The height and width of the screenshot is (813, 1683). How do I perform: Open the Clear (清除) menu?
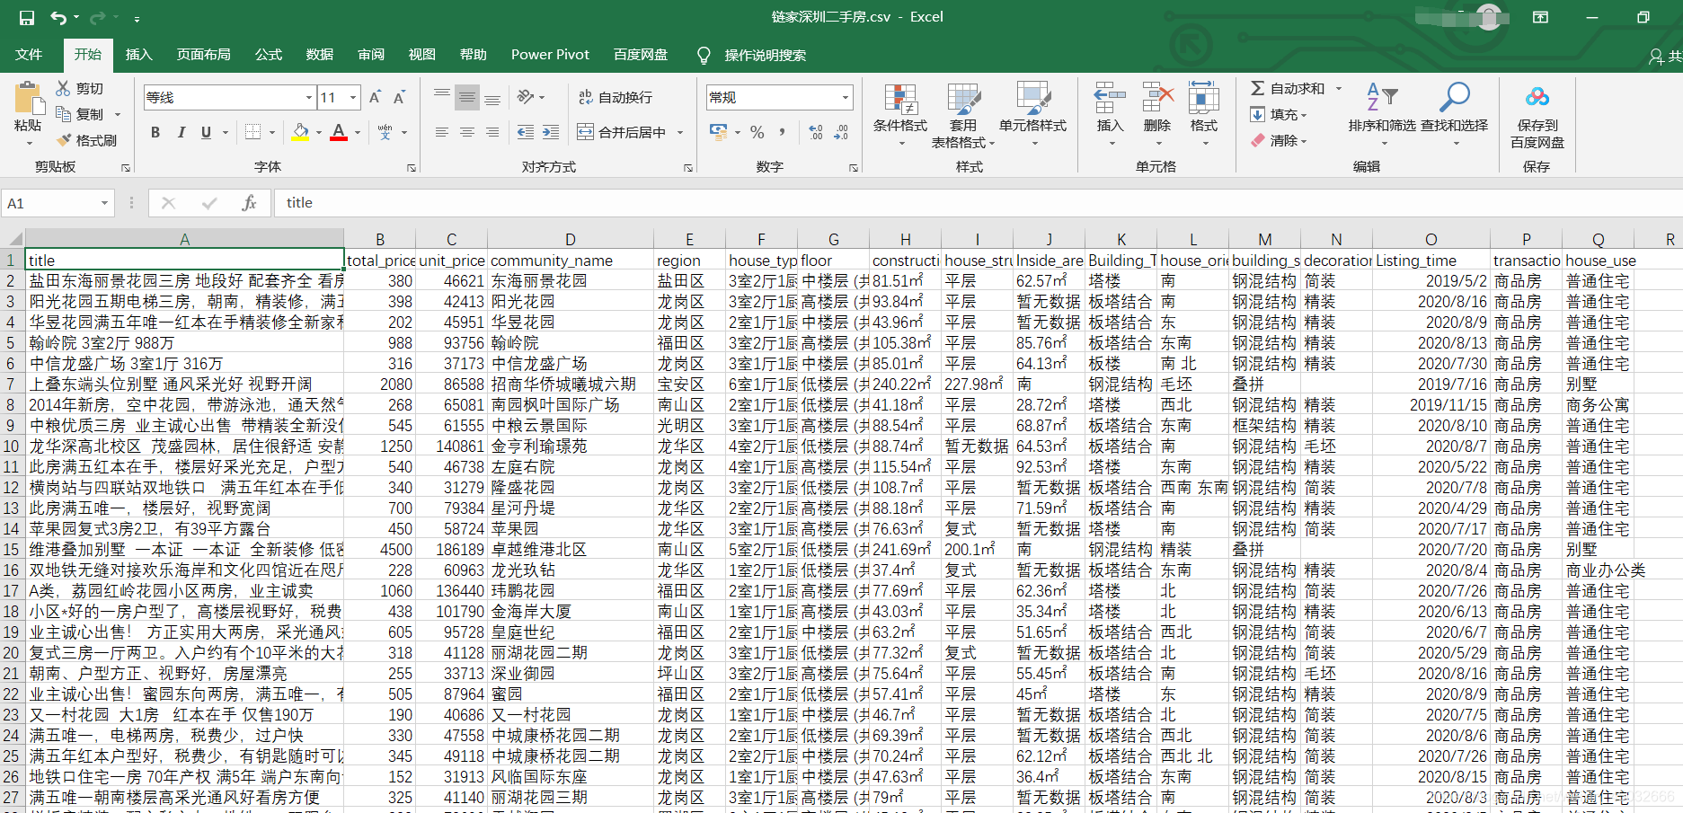point(1278,140)
